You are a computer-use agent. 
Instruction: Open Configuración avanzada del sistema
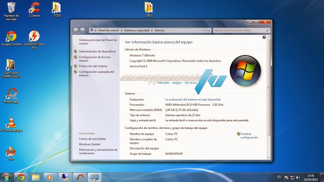click(96, 73)
